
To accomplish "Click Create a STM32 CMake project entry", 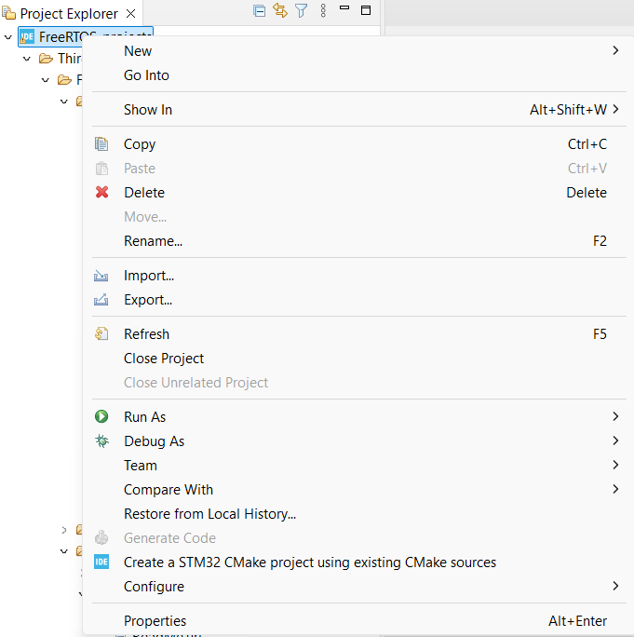I will [309, 562].
